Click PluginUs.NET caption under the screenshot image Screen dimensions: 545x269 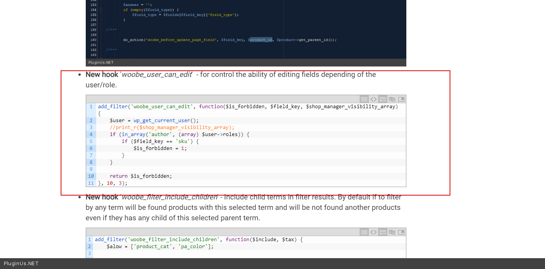[x=101, y=63]
